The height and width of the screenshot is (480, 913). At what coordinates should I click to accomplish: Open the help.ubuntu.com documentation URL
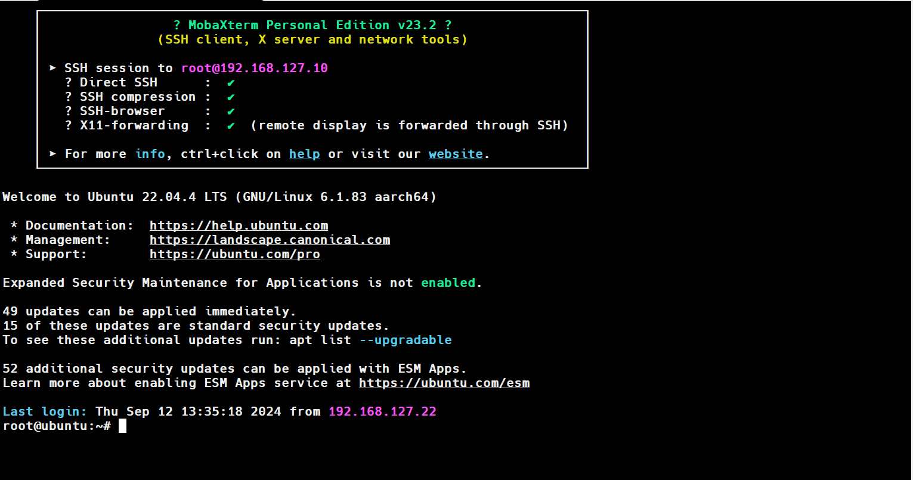pos(239,226)
